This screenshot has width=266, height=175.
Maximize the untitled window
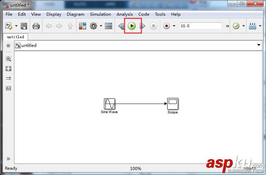[x=242, y=4]
